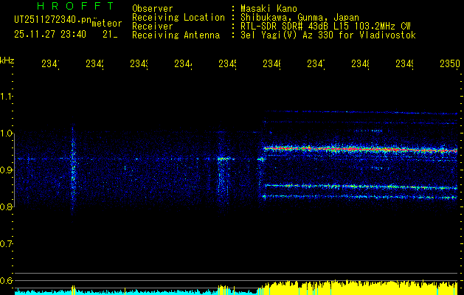Click the lowest horizontal trace near 0.83 kHz
Screen dimensions: 464x295
pos(361,197)
